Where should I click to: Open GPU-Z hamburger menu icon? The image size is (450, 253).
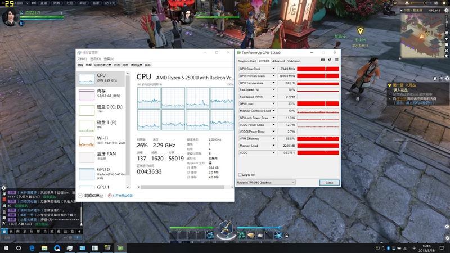(x=336, y=60)
